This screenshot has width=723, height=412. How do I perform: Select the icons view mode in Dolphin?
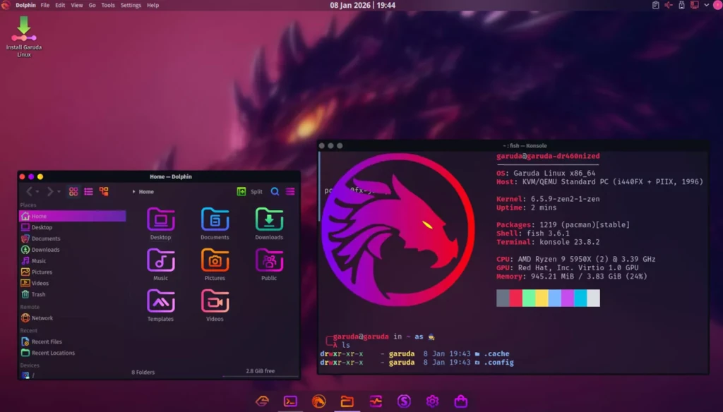74,191
